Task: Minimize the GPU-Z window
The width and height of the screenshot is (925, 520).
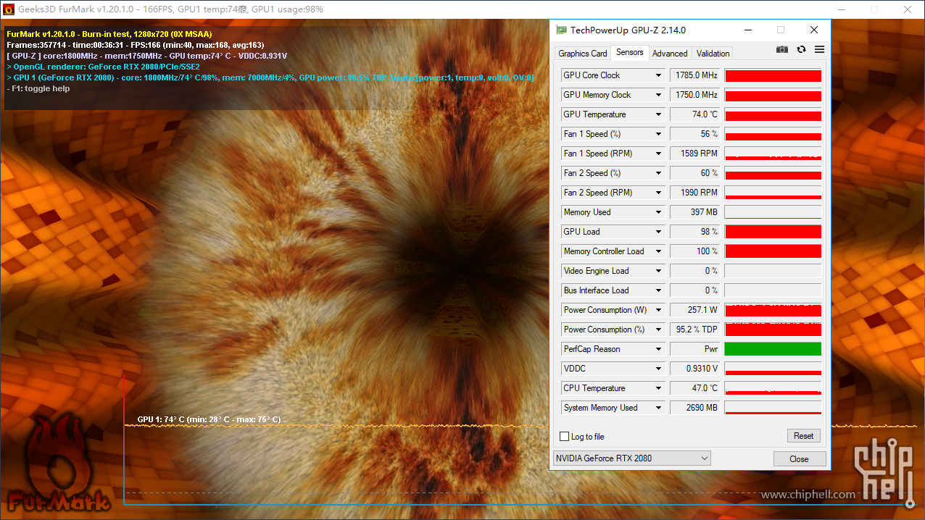Action: (x=748, y=30)
